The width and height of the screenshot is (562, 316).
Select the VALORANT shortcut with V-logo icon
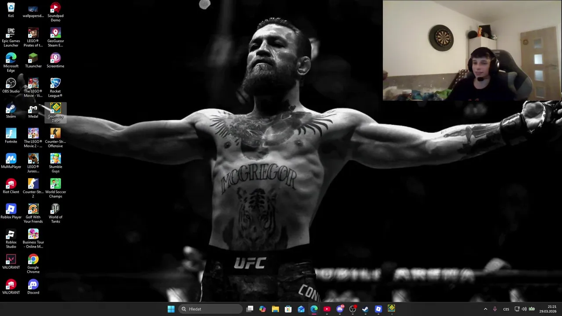point(11,262)
